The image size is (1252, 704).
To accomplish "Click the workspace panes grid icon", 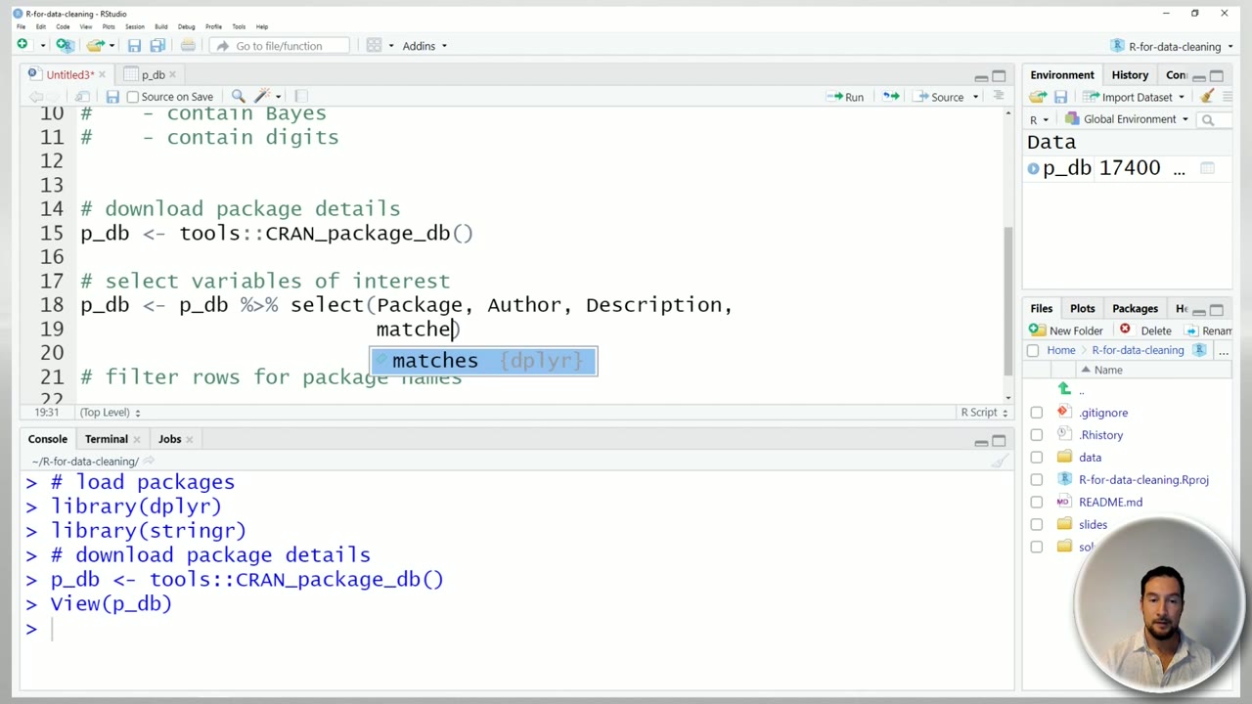I will pyautogui.click(x=374, y=46).
